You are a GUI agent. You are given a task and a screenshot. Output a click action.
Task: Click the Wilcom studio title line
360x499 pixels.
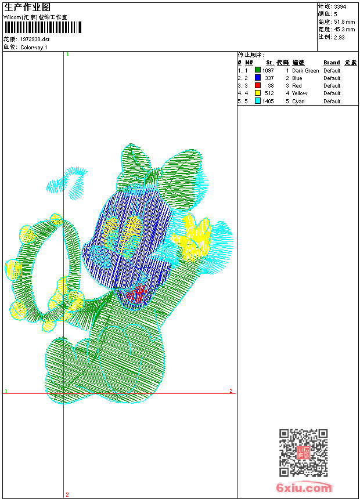(35, 17)
